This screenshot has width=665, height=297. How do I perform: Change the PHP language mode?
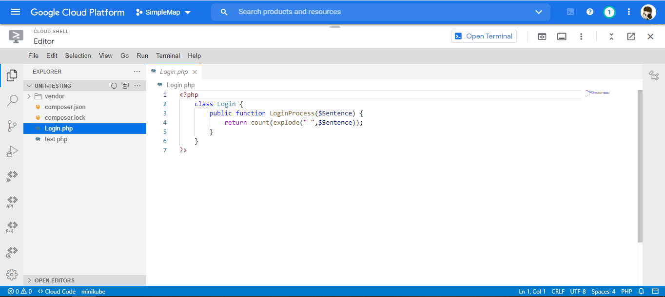click(626, 292)
